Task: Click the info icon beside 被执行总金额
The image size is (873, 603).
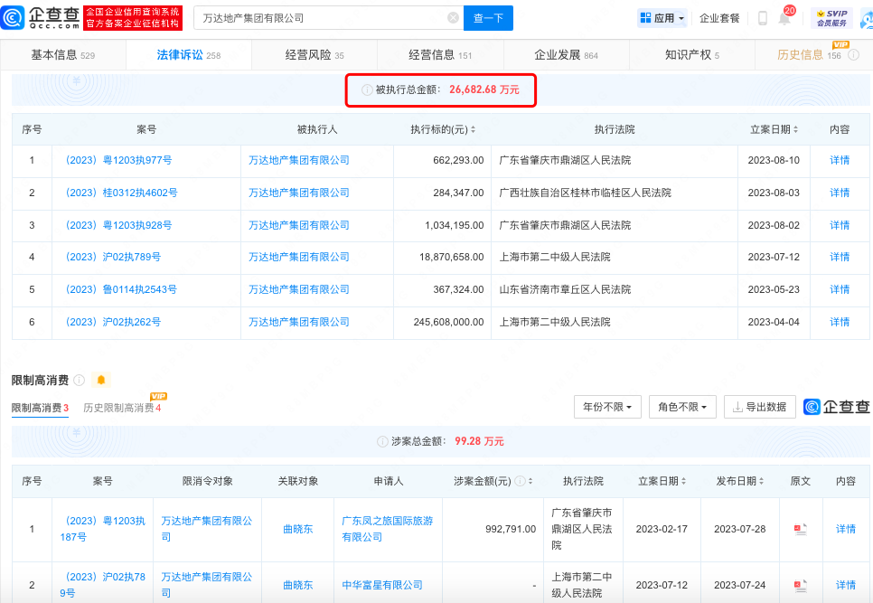Action: tap(367, 90)
